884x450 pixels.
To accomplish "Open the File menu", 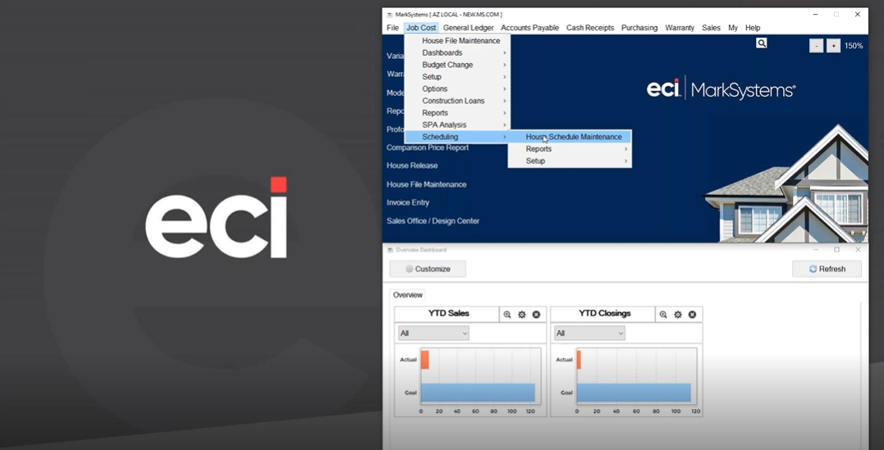I will (x=393, y=28).
